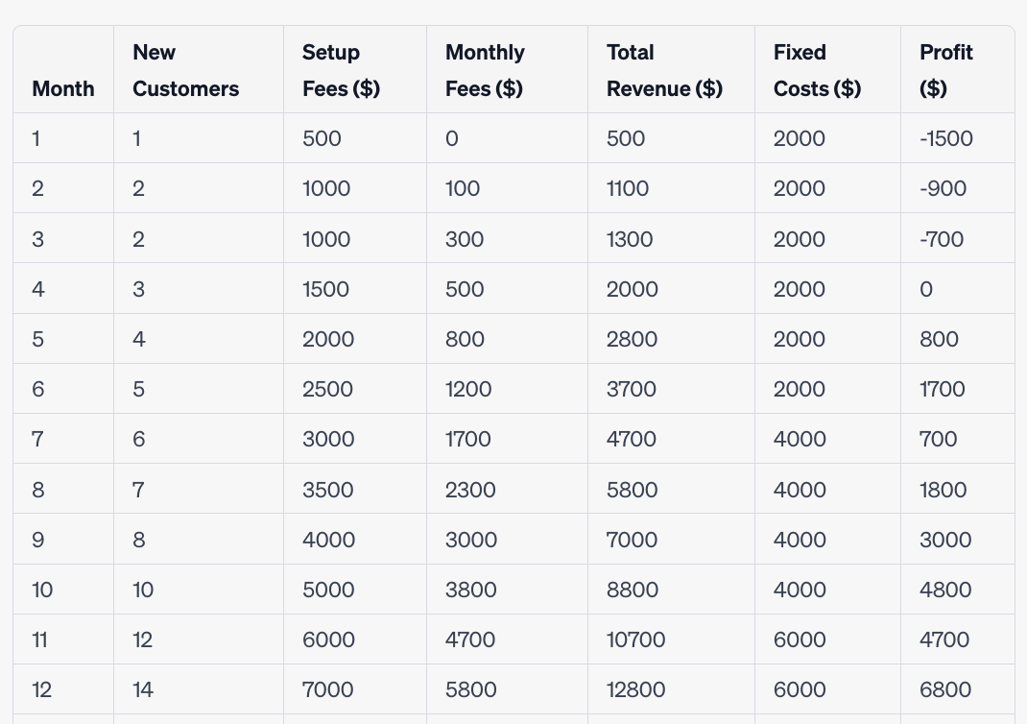This screenshot has height=724, width=1027.
Task: Select the Monthly Fees ($) header cell
Action: pos(485,70)
